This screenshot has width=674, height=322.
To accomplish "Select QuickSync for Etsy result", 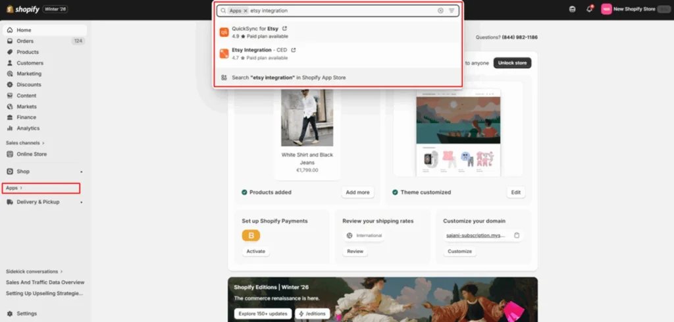I will coord(338,32).
